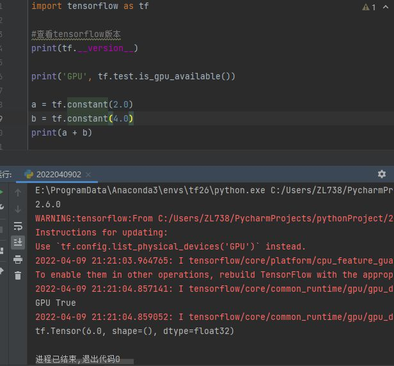Click the warning indicator showing 1 problem
The image size is (394, 366).
pos(369,7)
